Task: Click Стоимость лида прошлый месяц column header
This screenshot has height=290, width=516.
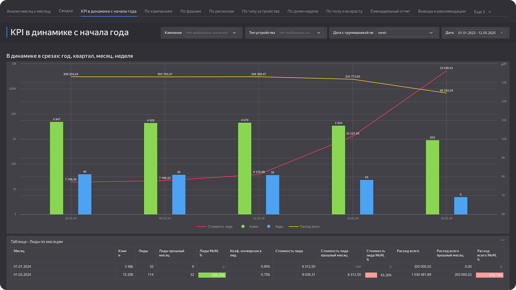Action: (x=341, y=255)
